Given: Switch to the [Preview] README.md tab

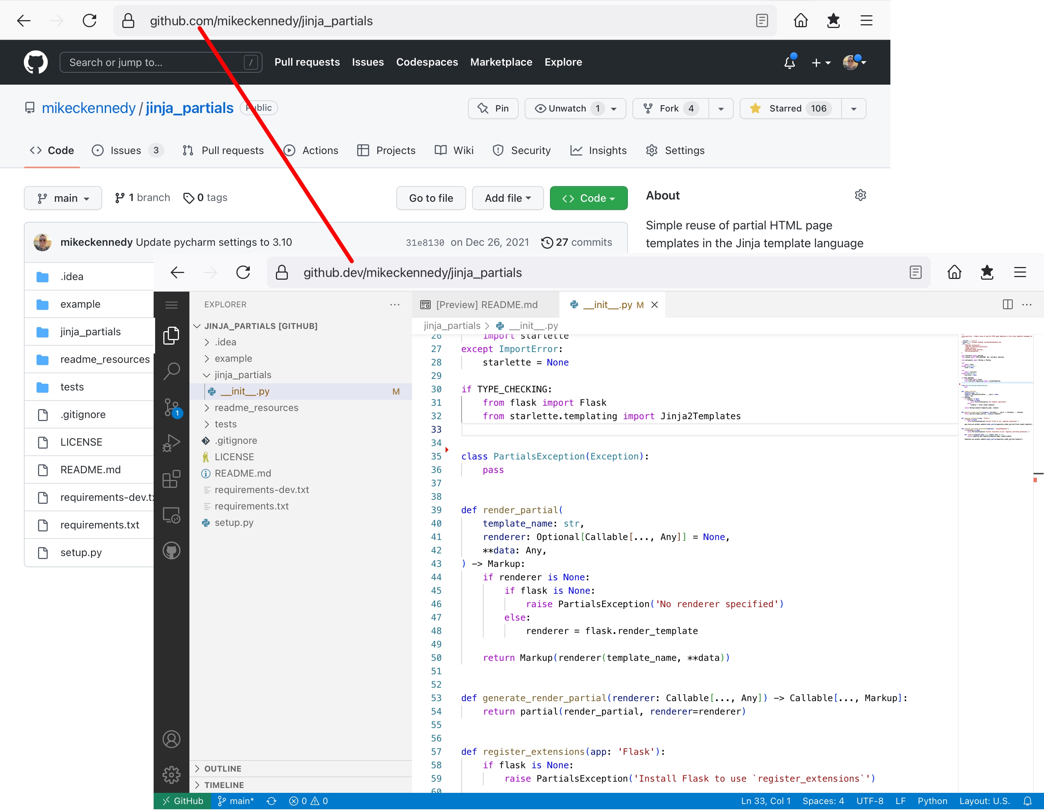Looking at the screenshot, I should (x=486, y=305).
